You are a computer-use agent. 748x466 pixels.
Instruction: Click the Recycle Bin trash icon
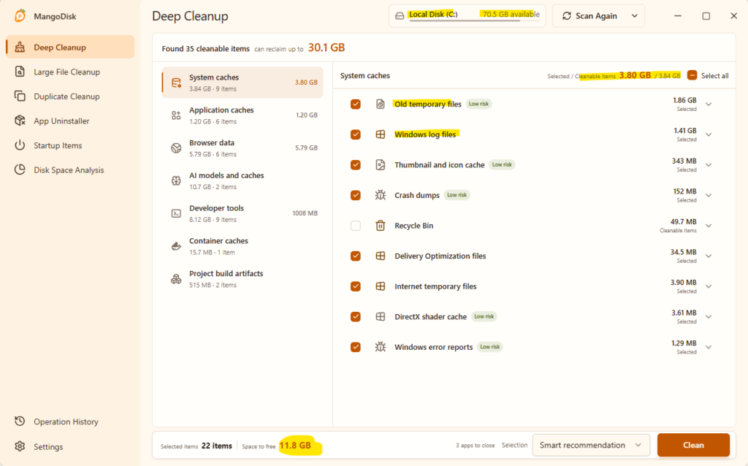click(x=380, y=226)
